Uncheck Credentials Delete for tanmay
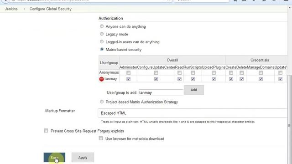Image resolution: width=292 pixels, height=164 pixels. 241,79
